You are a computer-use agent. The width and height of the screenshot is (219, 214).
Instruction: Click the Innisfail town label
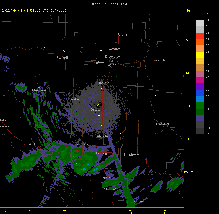(x=105, y=83)
